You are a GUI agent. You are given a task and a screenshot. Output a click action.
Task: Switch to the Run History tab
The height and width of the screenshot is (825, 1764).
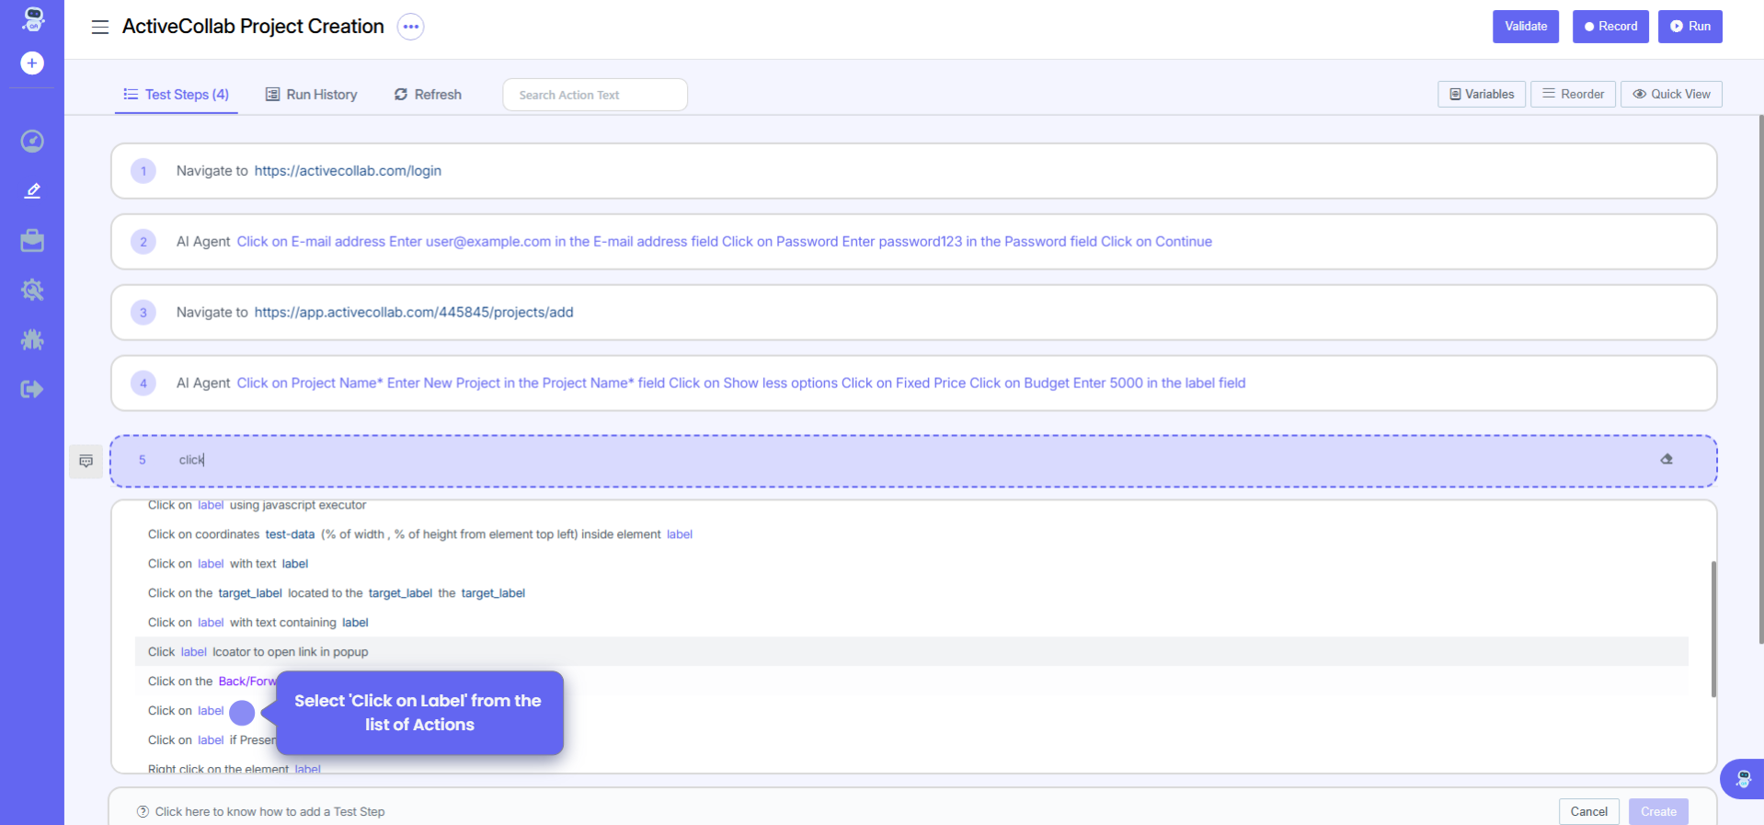click(311, 95)
